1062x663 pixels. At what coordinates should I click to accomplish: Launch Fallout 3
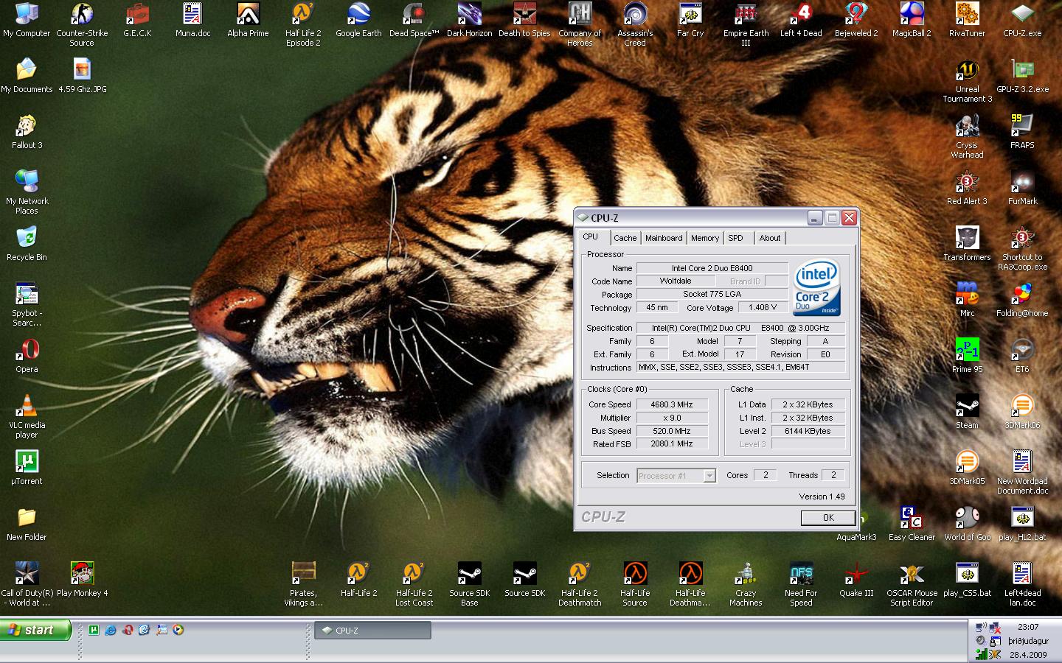pyautogui.click(x=27, y=125)
